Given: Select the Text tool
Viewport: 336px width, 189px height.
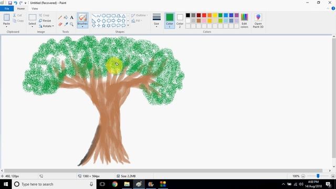Looking at the screenshot, I should [71, 17].
